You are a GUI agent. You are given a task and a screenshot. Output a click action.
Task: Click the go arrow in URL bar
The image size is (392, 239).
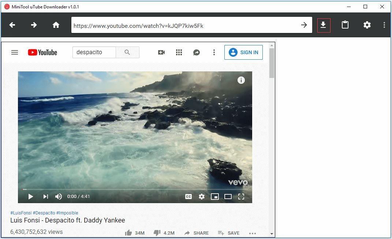[x=304, y=25]
